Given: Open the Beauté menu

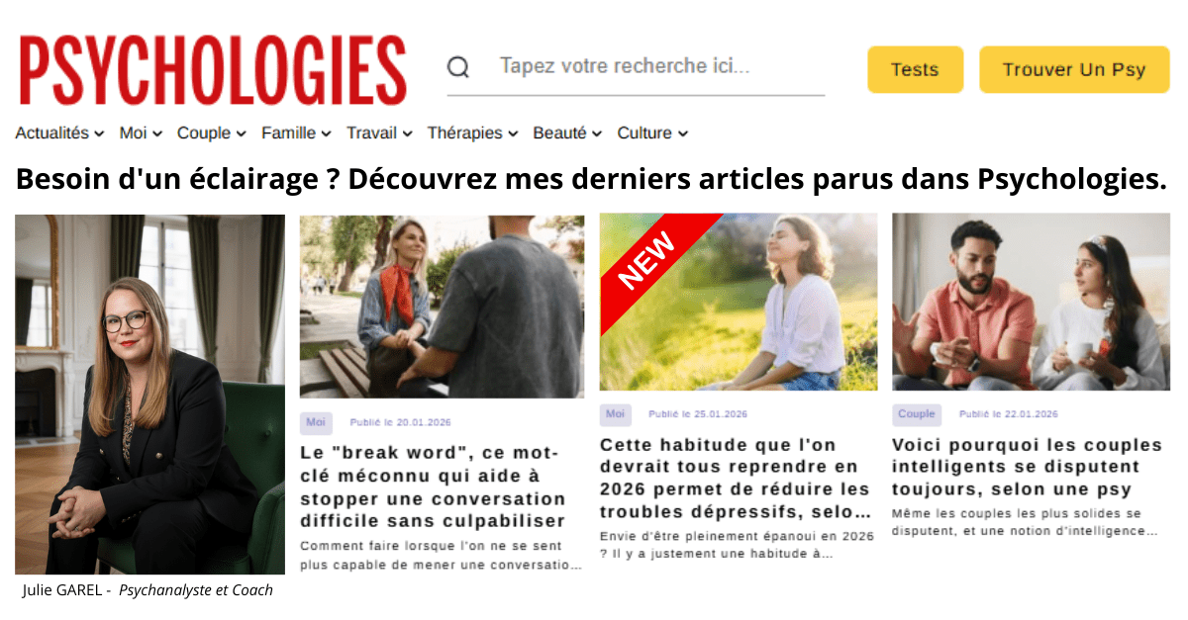Looking at the screenshot, I should pos(567,133).
